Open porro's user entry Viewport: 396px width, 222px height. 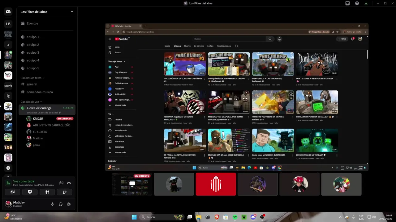(49, 145)
